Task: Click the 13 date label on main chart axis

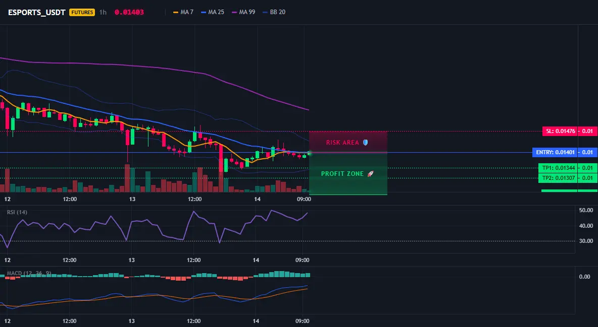Action: tap(132, 199)
